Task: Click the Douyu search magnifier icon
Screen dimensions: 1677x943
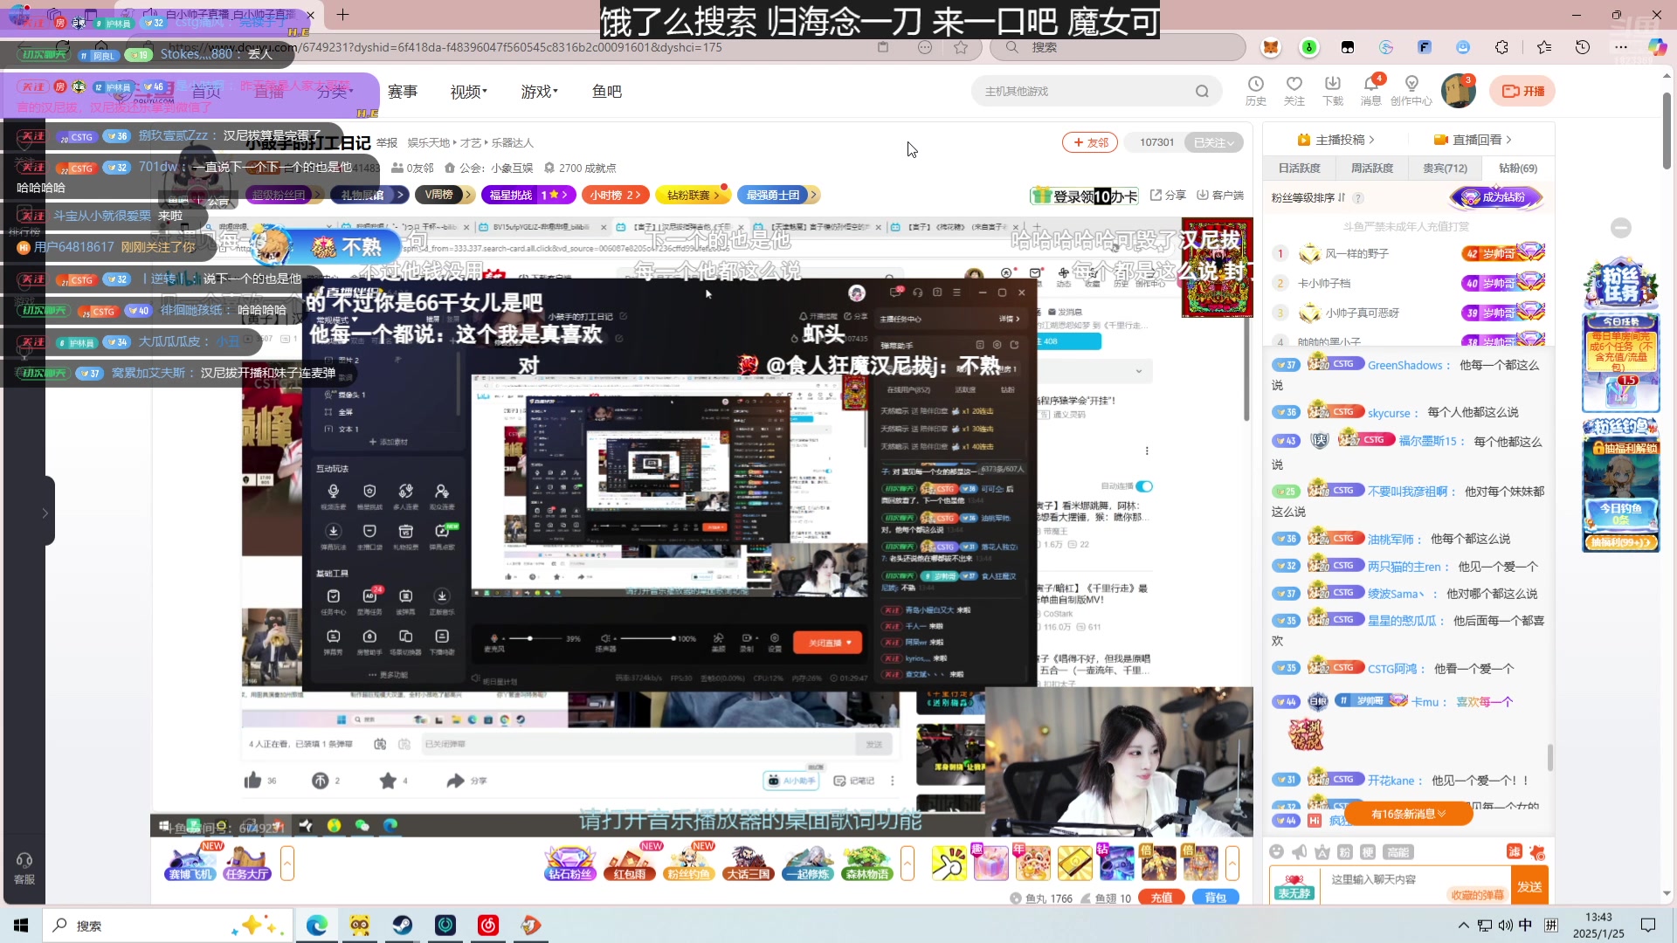Action: pos(1202,91)
